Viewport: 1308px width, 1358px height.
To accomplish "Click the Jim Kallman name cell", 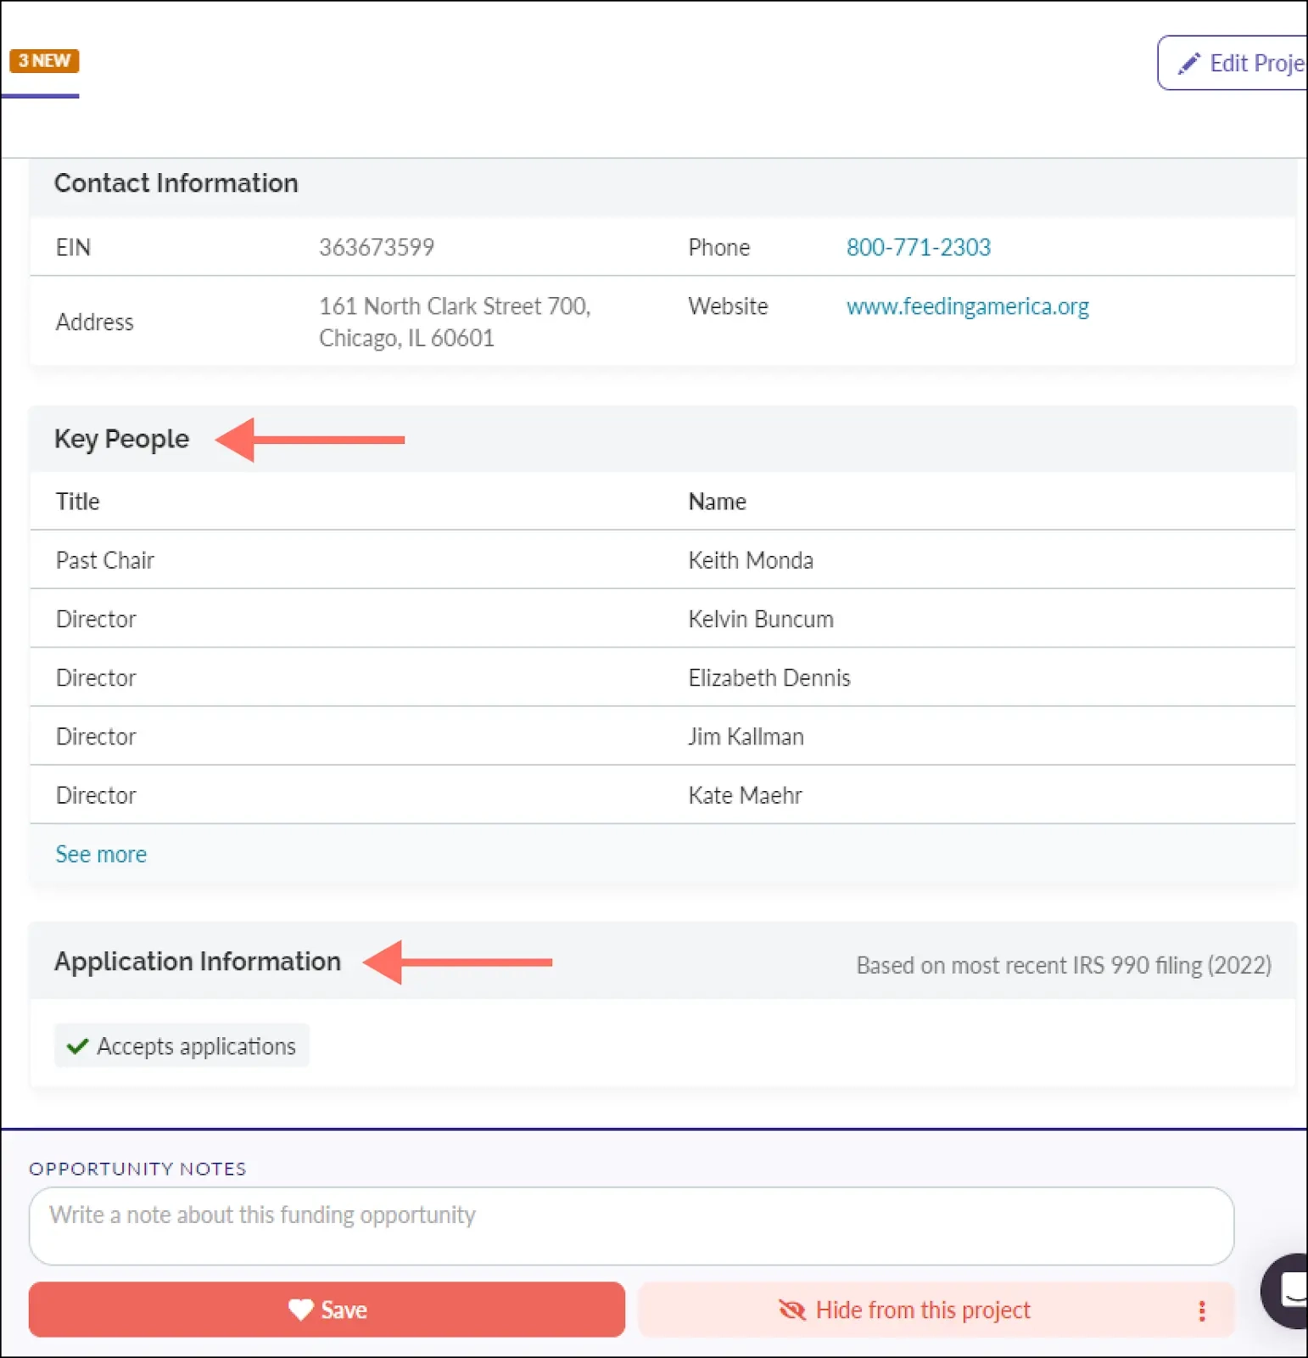I will tap(746, 736).
